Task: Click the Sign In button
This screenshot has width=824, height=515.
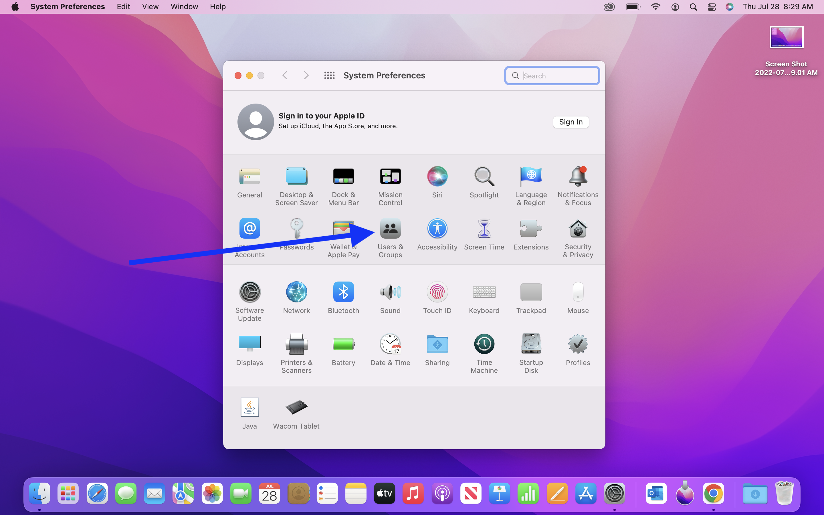Action: (571, 122)
